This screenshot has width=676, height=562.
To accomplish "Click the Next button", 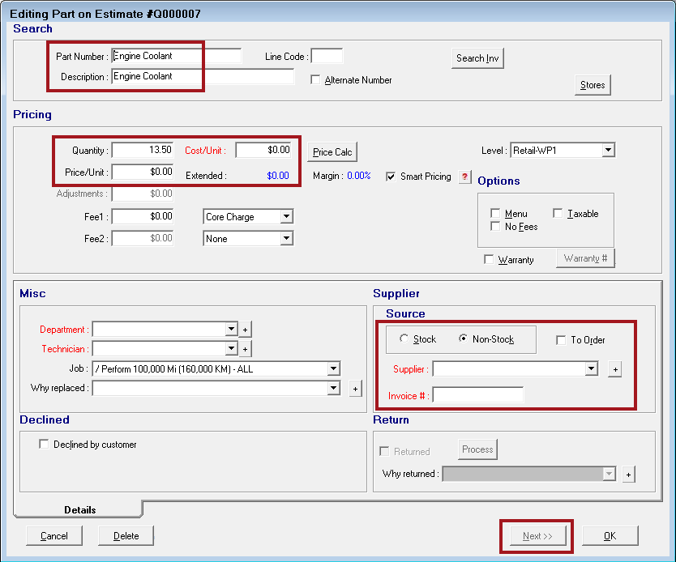I will point(536,535).
